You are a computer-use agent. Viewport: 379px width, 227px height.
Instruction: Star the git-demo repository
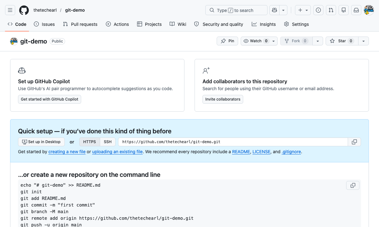pos(342,41)
